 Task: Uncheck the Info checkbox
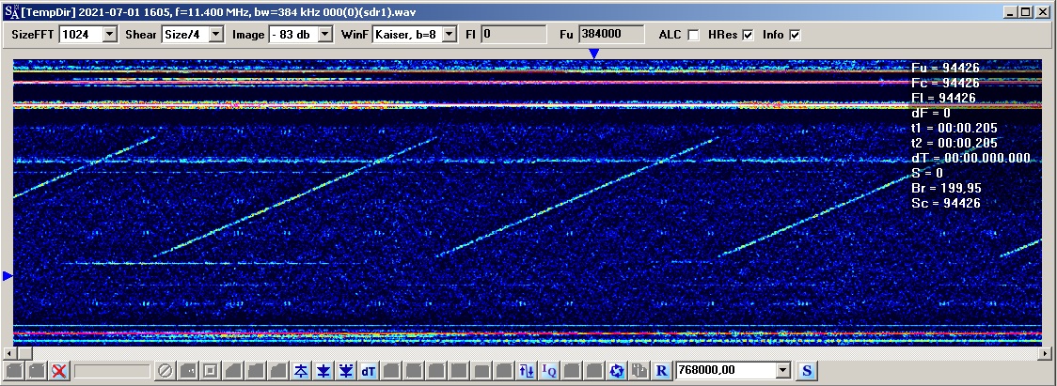pos(795,35)
